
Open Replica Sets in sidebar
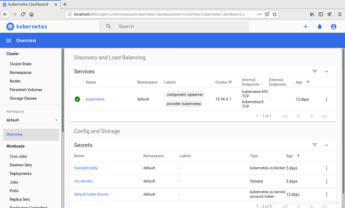[20, 199]
